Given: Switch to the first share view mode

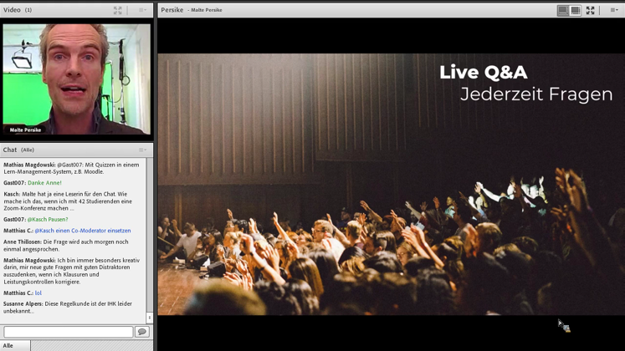Looking at the screenshot, I should click(563, 10).
